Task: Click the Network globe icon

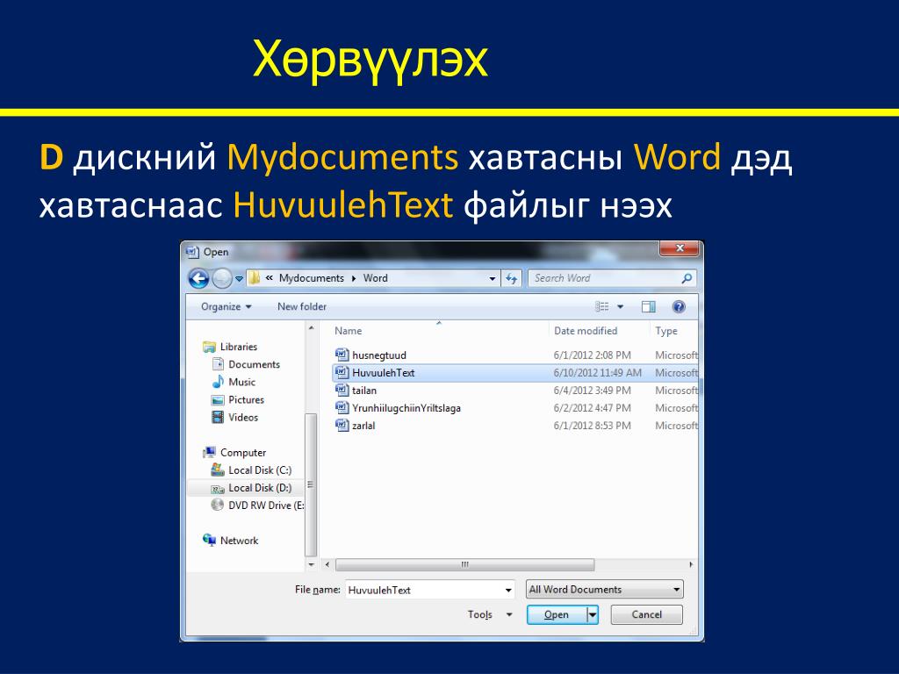Action: pyautogui.click(x=209, y=540)
